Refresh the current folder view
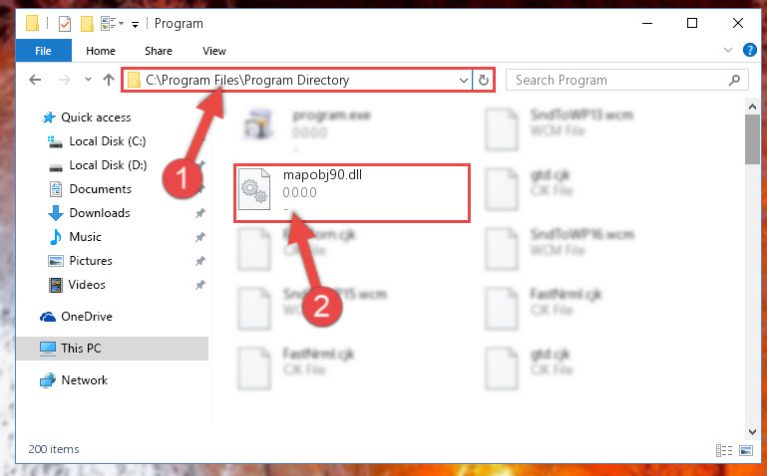Screen dimensions: 767x476 pyautogui.click(x=484, y=80)
